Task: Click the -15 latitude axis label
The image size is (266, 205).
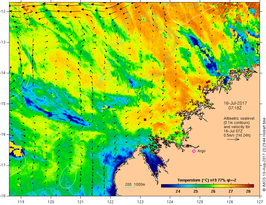Action: (3, 104)
